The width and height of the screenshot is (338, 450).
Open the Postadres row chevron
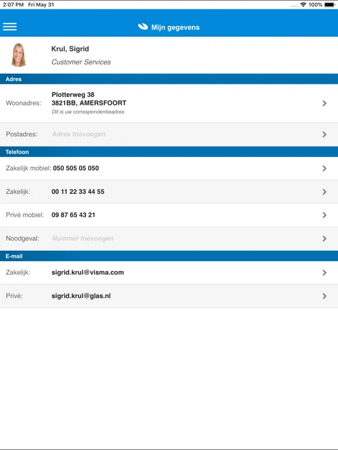pos(325,134)
